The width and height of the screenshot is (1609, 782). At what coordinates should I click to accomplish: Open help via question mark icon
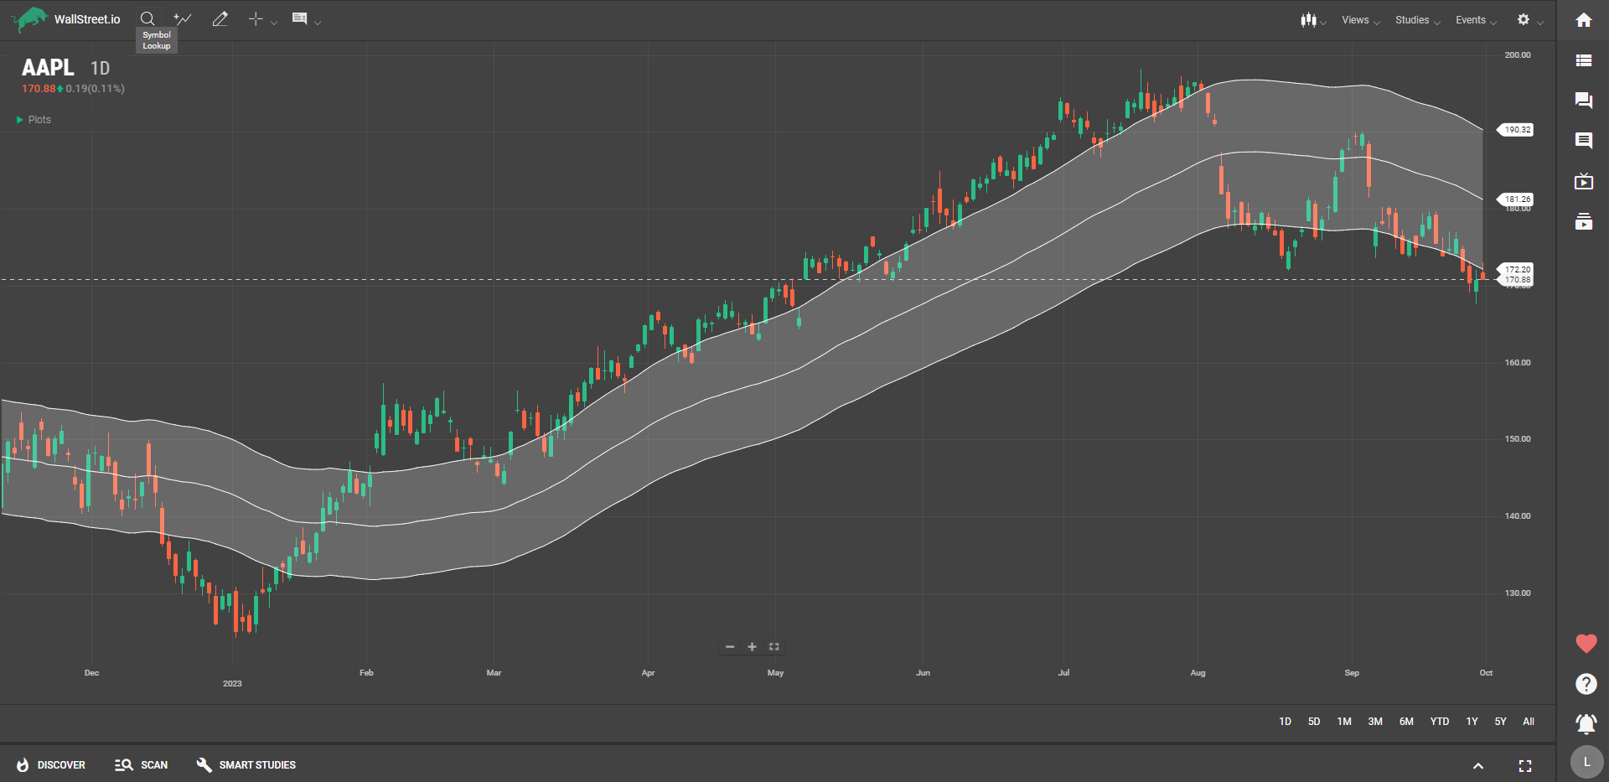pyautogui.click(x=1586, y=684)
